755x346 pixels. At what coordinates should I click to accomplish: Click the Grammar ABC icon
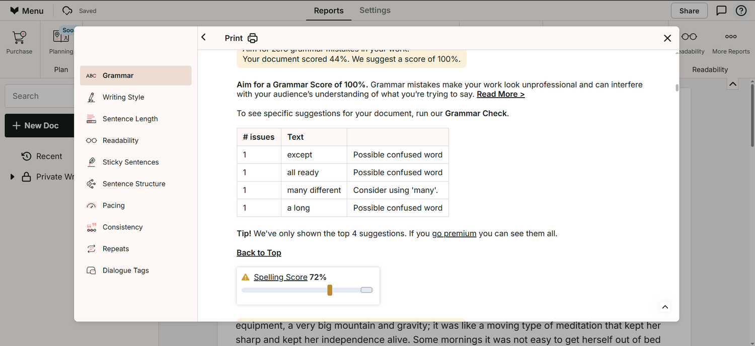(91, 75)
